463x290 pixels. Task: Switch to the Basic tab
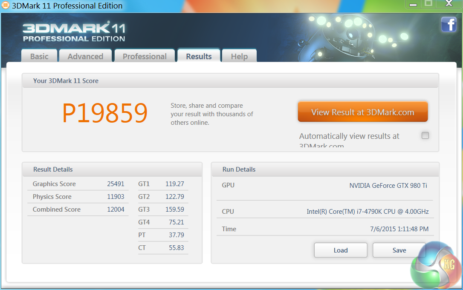39,56
